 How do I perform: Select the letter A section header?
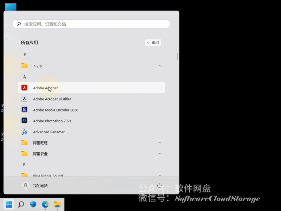coord(24,77)
